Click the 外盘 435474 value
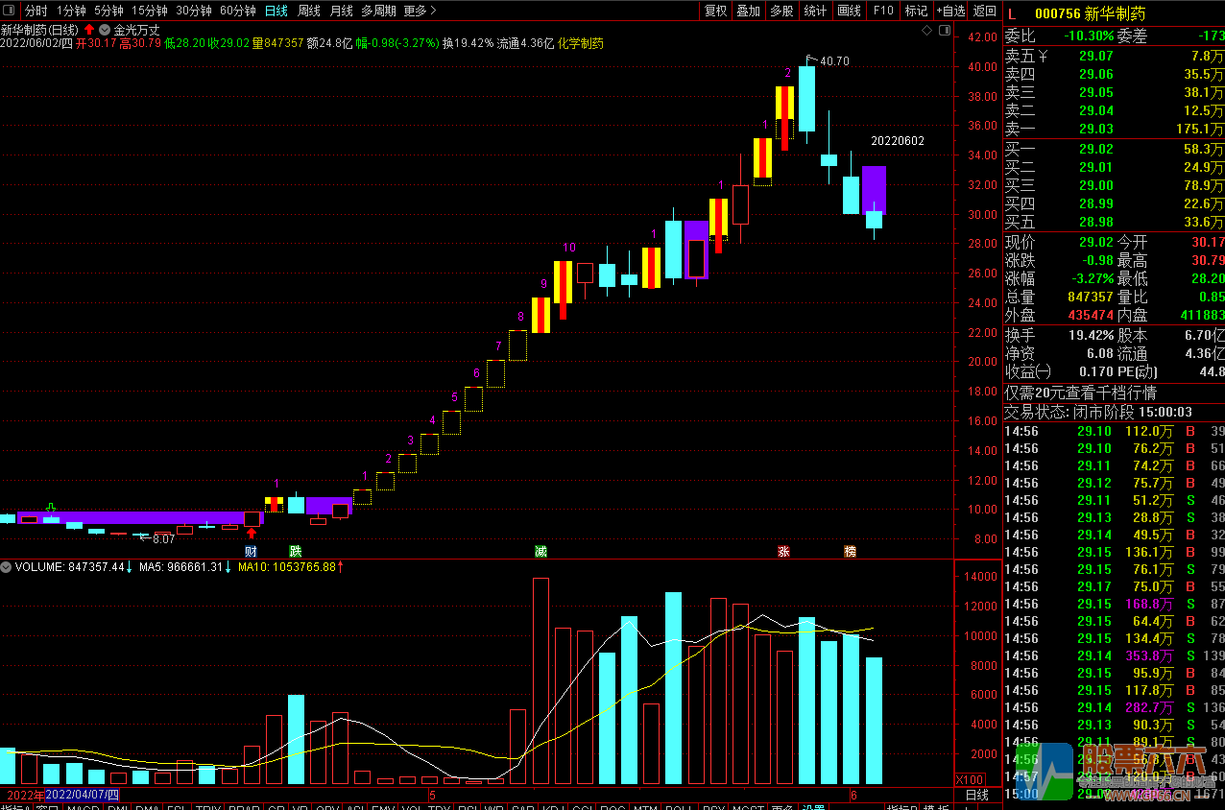 (x=1090, y=315)
